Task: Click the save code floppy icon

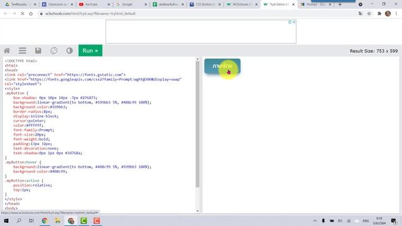Action: point(38,51)
